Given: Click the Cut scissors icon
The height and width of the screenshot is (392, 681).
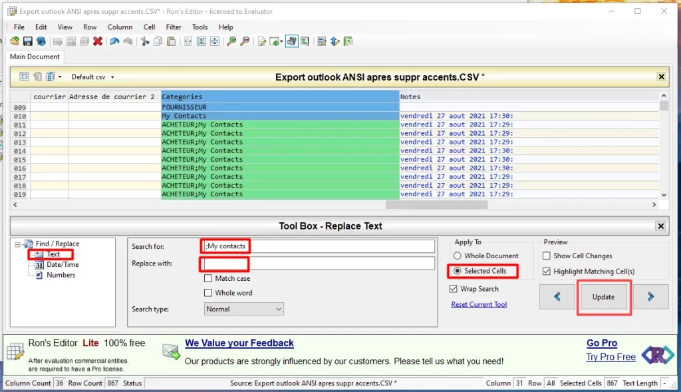Looking at the screenshot, I should point(144,41).
